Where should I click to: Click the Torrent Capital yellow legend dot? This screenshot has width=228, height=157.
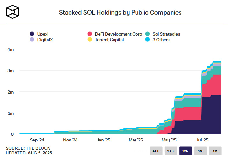(x=89, y=40)
